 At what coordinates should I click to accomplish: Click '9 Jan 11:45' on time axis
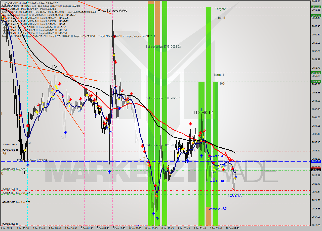pos(200,228)
